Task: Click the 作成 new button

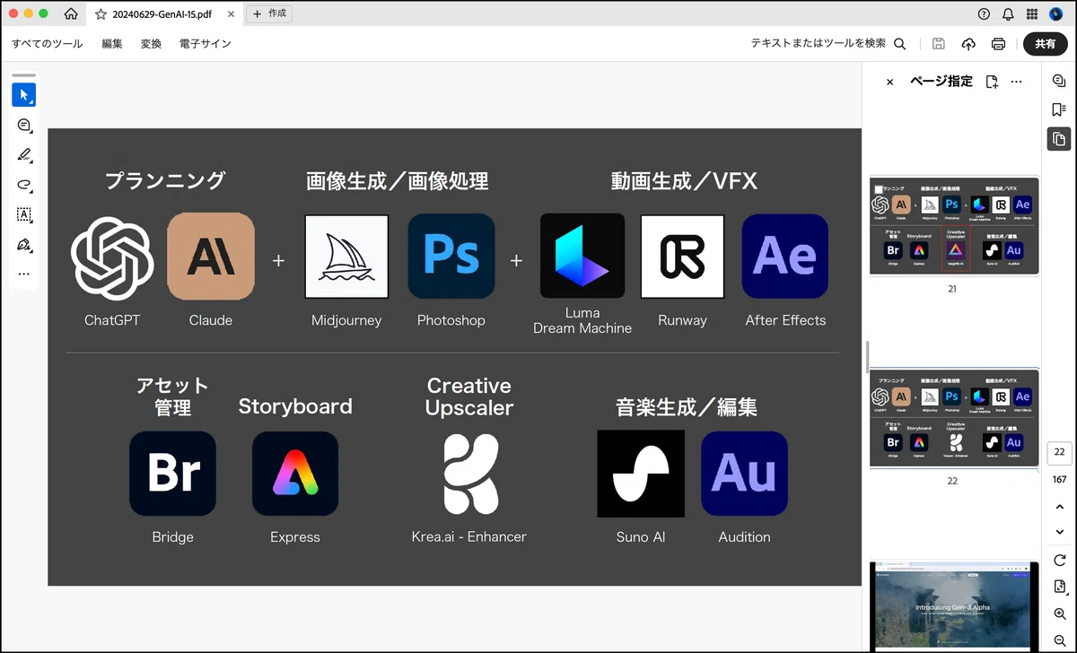Action: coord(271,13)
